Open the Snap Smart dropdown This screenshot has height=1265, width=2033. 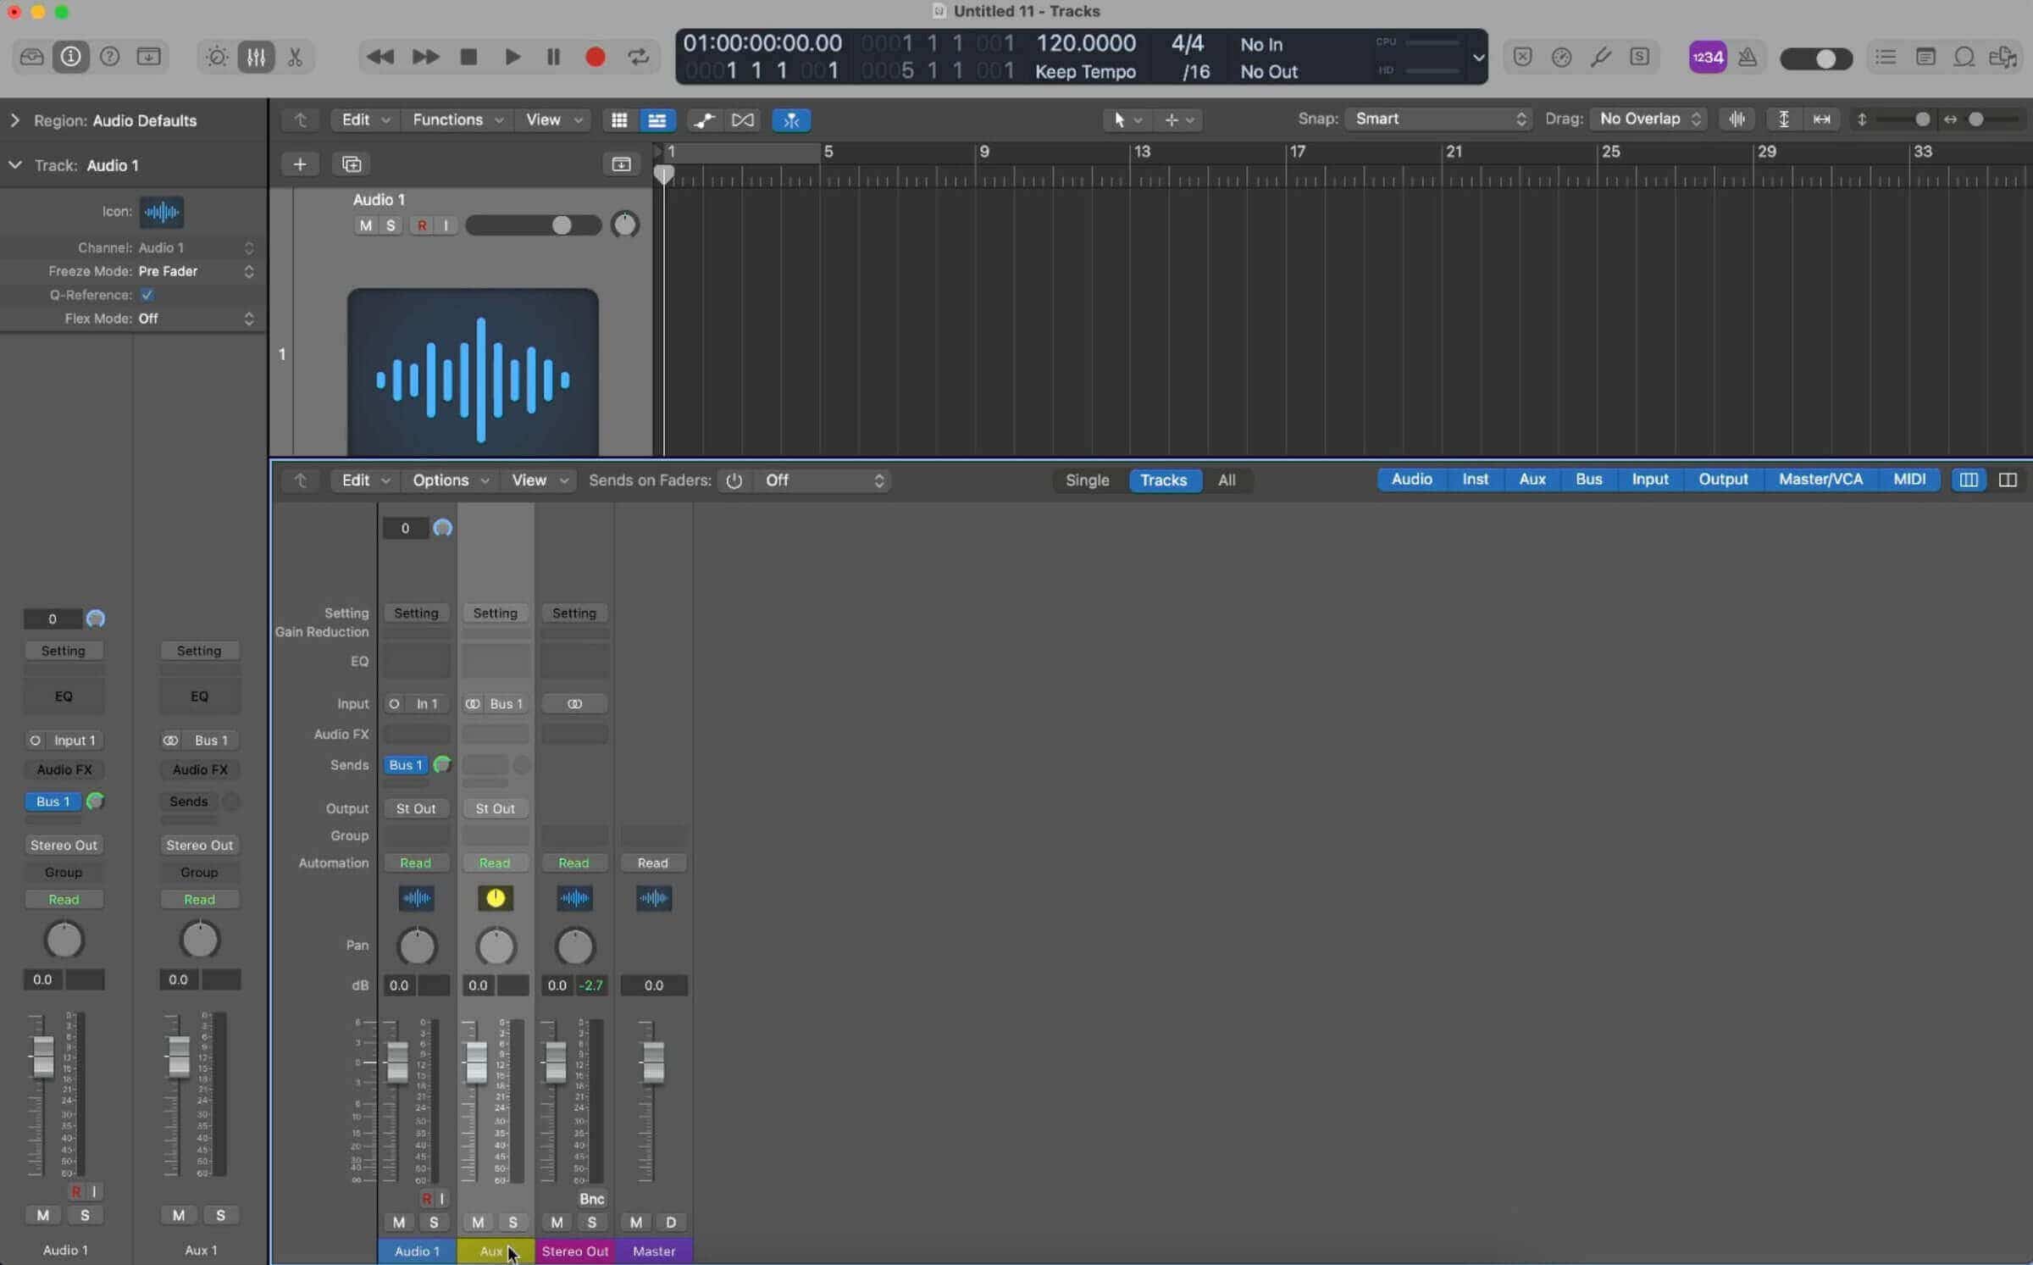1438,119
